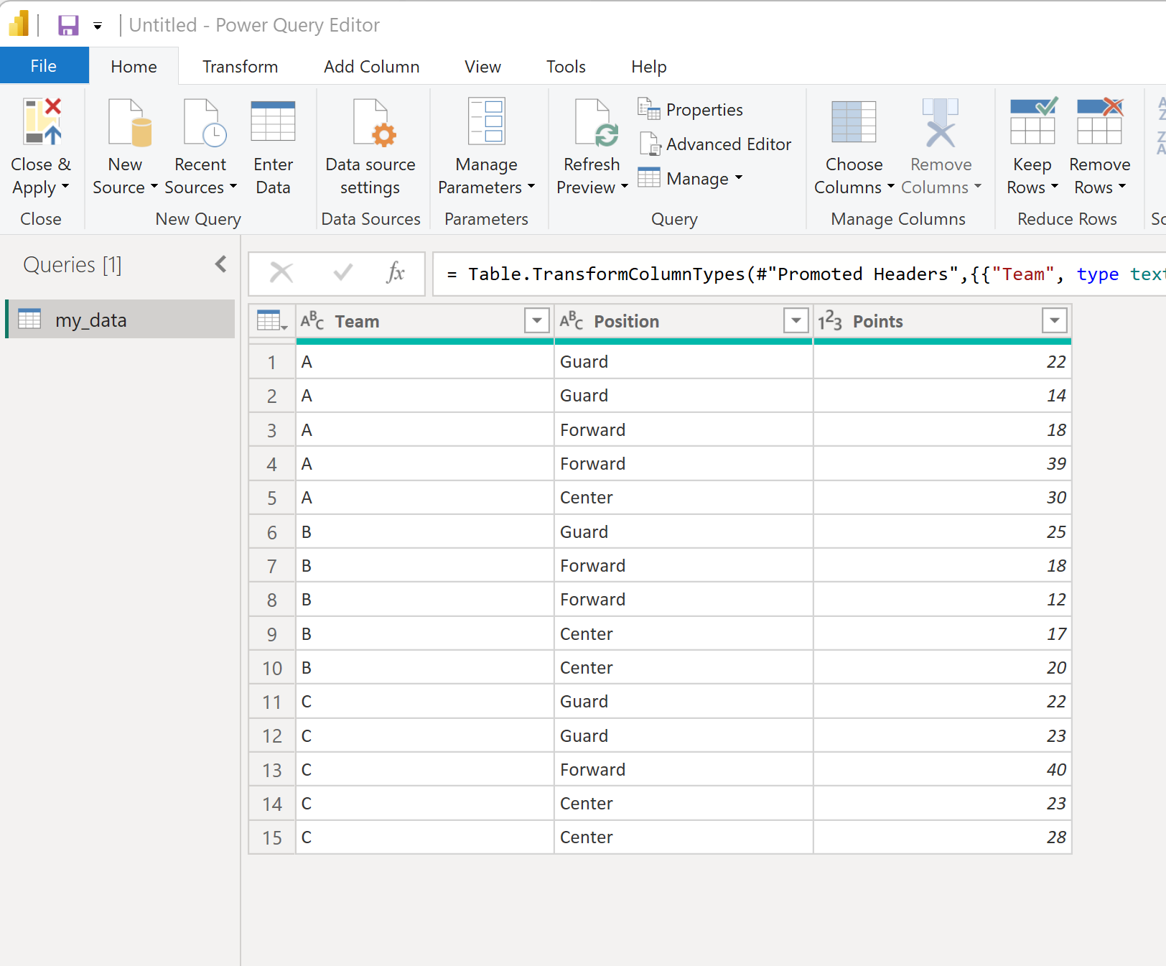Select the New Source icon

pyautogui.click(x=126, y=129)
